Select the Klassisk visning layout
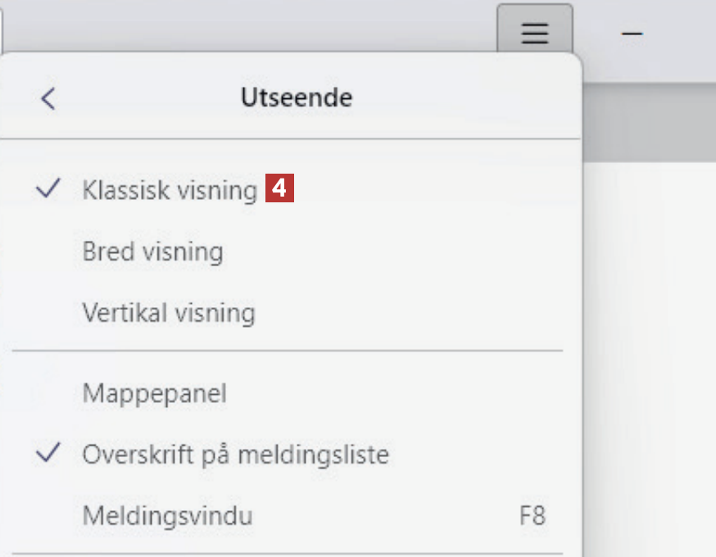 coord(170,190)
